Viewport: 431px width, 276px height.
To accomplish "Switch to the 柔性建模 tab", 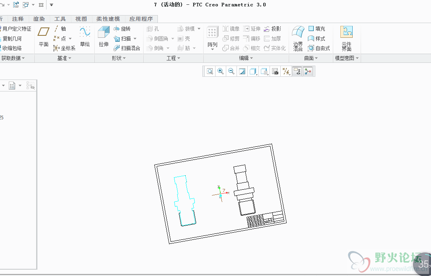I will coord(108,19).
